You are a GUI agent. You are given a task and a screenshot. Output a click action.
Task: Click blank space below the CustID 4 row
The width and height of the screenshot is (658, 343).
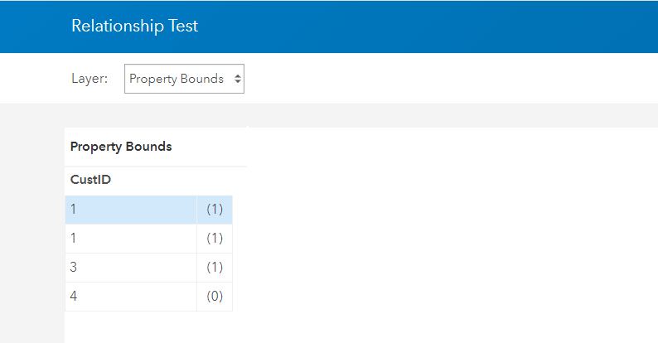coord(149,327)
